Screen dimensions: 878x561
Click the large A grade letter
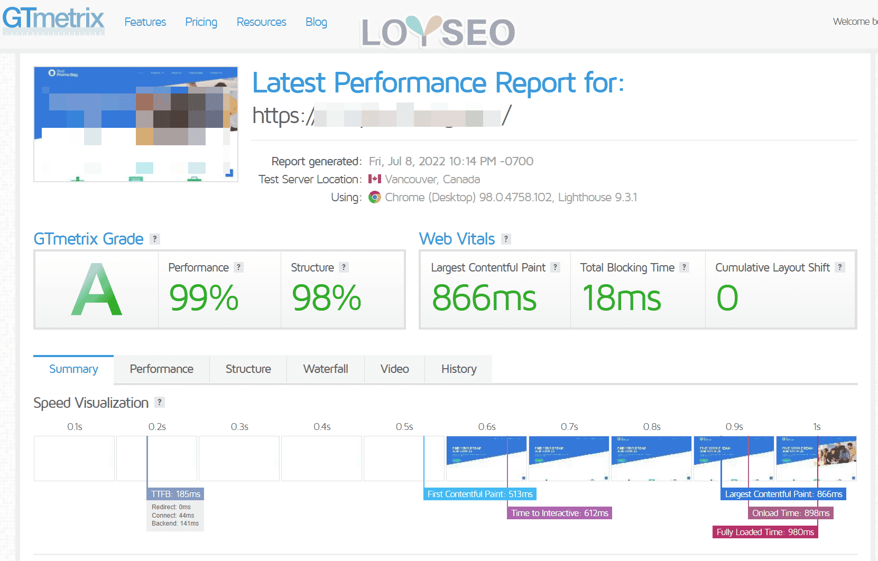coord(97,289)
